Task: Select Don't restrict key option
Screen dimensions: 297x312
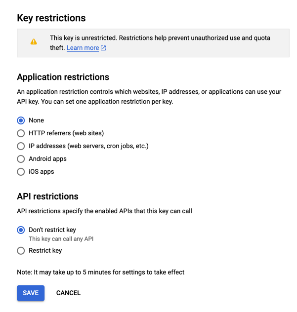Action: [21, 230]
